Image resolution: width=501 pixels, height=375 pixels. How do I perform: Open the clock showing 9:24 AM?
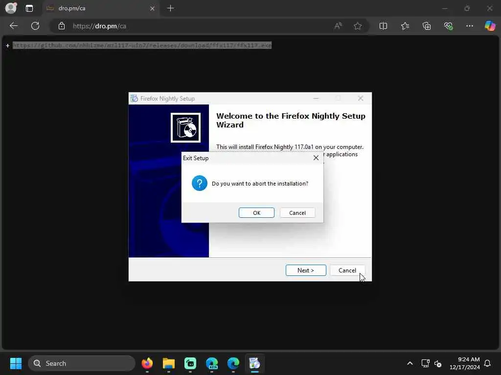click(465, 363)
